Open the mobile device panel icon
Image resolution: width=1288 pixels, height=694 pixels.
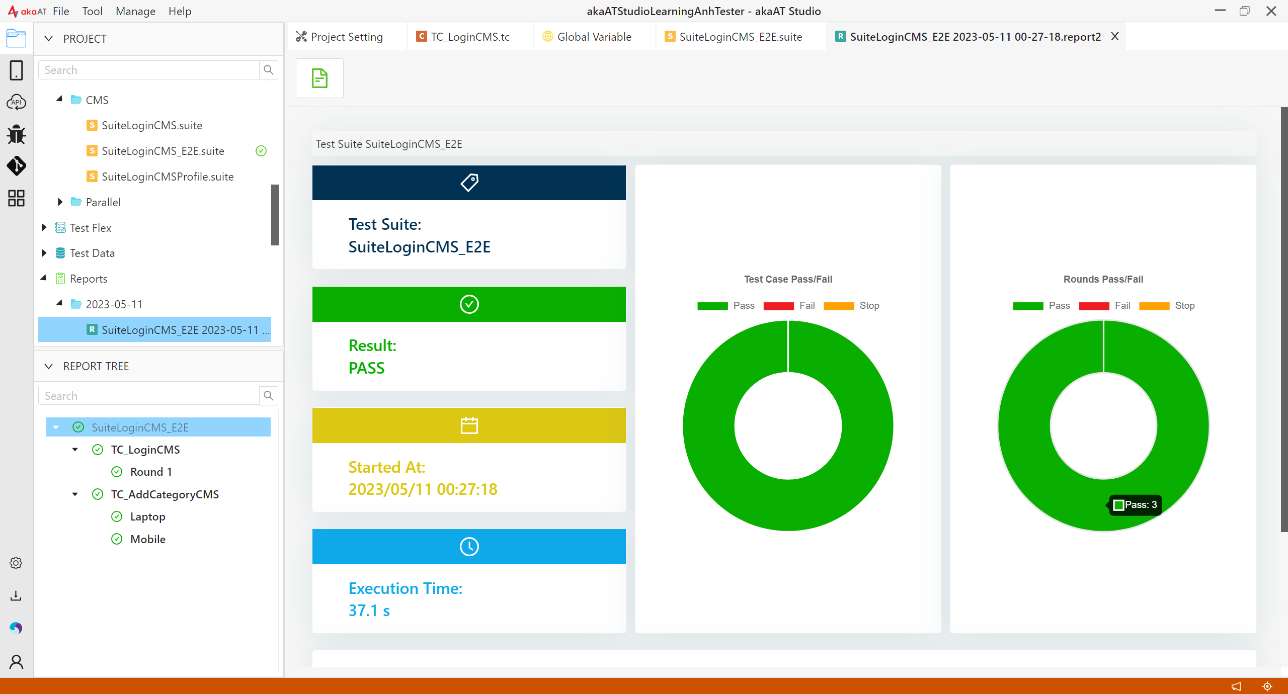[16, 70]
